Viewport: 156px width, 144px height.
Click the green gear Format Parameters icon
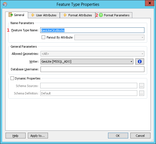pyautogui.click(x=101, y=15)
